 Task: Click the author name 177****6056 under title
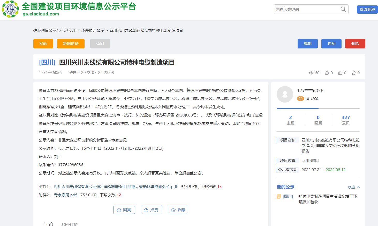pos(50,73)
